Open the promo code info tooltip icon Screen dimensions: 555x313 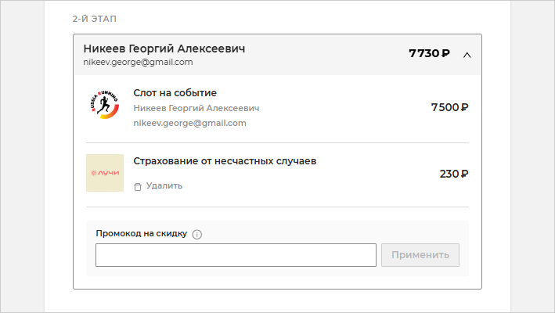[196, 234]
